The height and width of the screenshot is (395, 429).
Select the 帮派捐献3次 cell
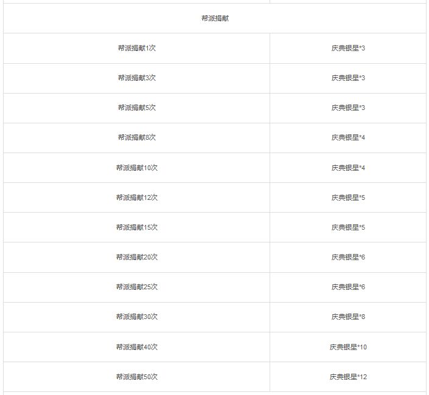click(136, 78)
